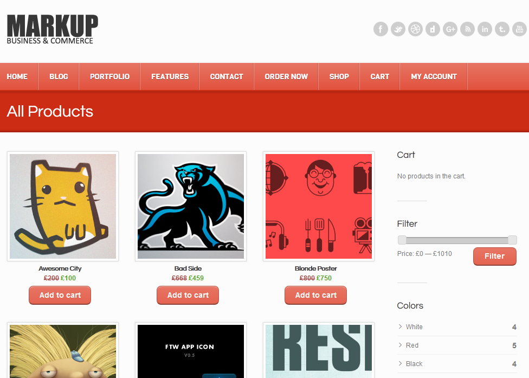Open the Facebook social icon

point(380,29)
